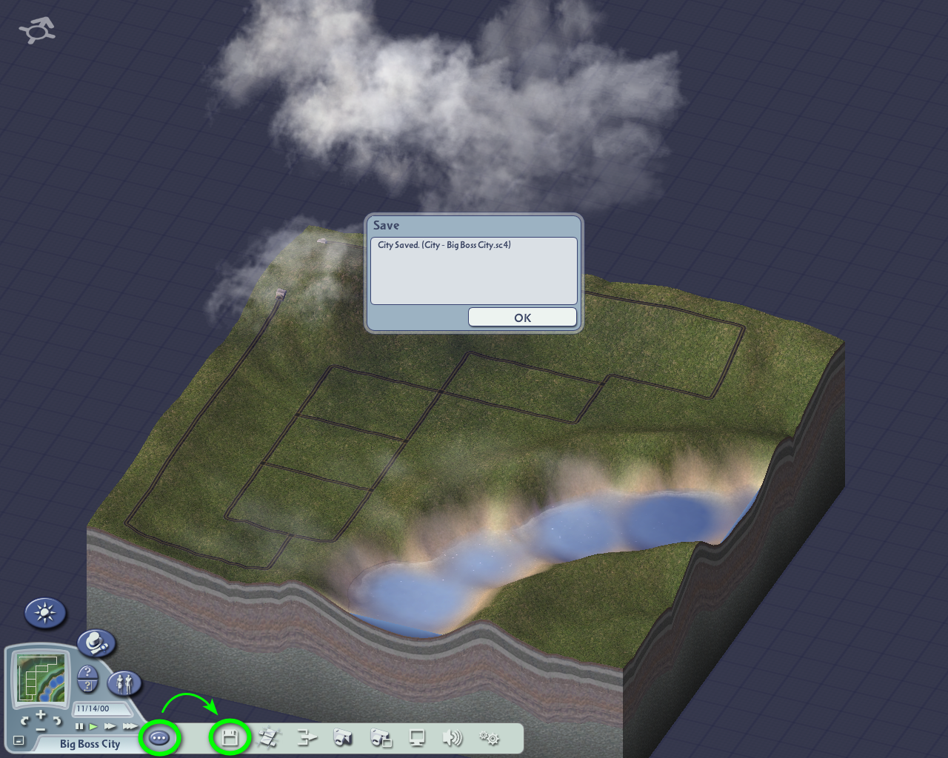The width and height of the screenshot is (948, 758).
Task: Click the Save city floppy disk icon
Action: pyautogui.click(x=230, y=738)
